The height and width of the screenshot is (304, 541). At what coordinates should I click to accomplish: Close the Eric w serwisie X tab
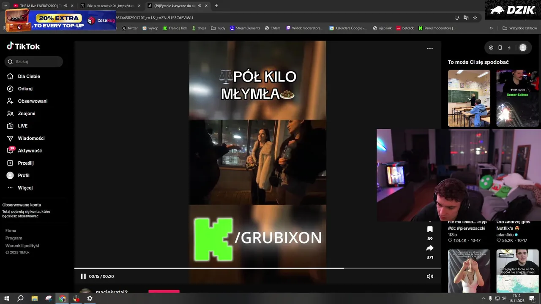point(139,6)
